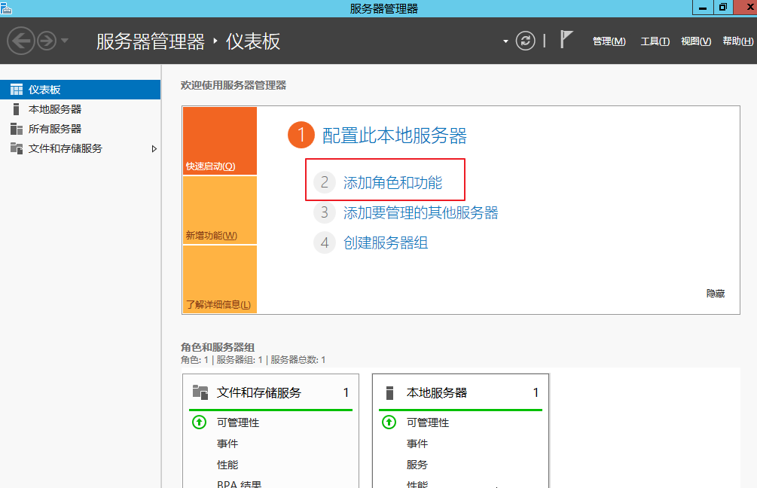The height and width of the screenshot is (488, 757).
Task: Click 事件 in 本地服务器 tile
Action: pos(417,444)
